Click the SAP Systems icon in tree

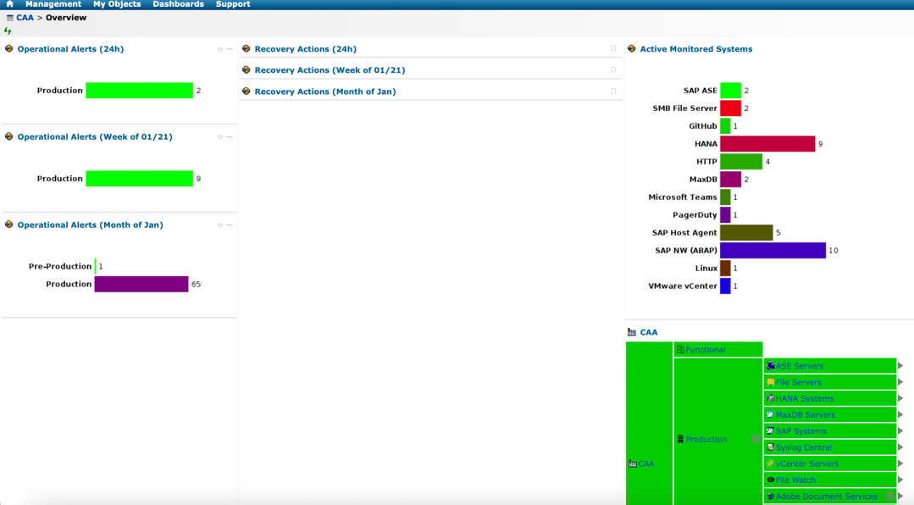point(770,431)
